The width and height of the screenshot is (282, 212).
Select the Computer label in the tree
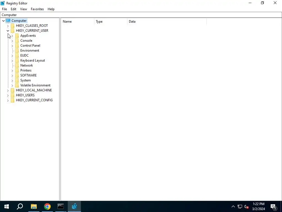pyautogui.click(x=19, y=20)
